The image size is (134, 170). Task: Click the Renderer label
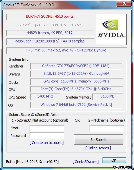16,66
